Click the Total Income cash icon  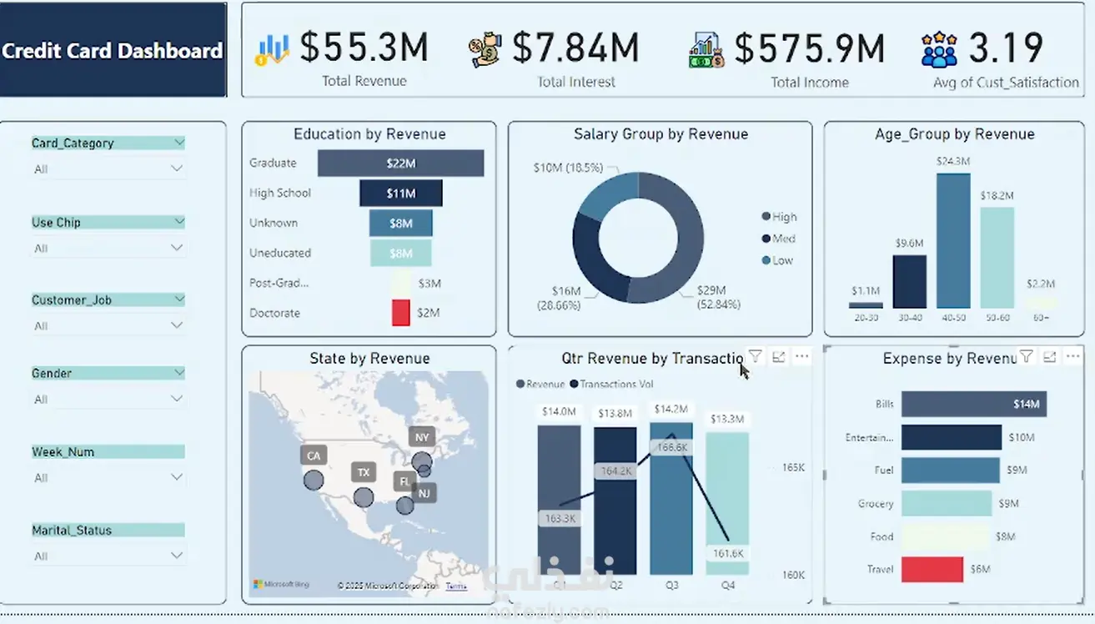[706, 50]
